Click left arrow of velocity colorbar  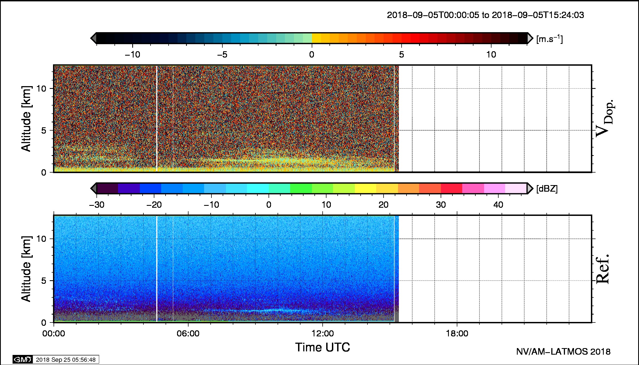(x=94, y=38)
